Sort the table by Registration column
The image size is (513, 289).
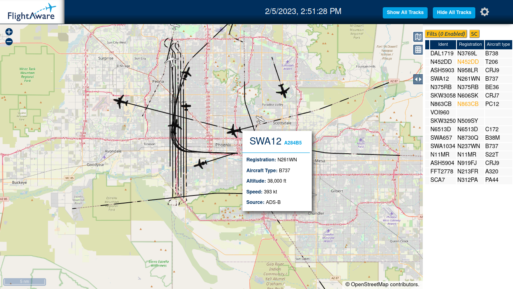click(471, 45)
